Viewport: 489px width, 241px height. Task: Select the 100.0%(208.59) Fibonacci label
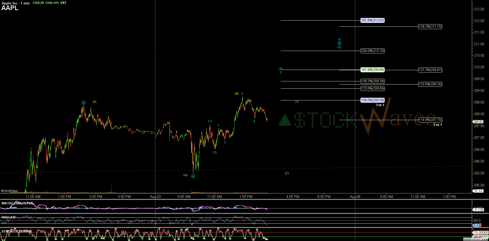point(372,100)
